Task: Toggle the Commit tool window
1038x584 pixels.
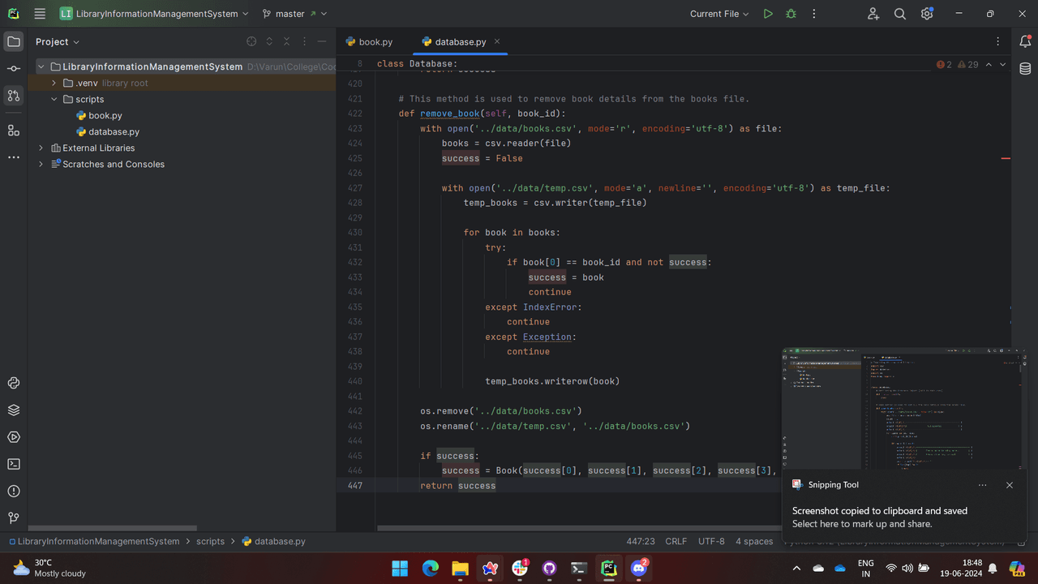Action: click(x=14, y=69)
